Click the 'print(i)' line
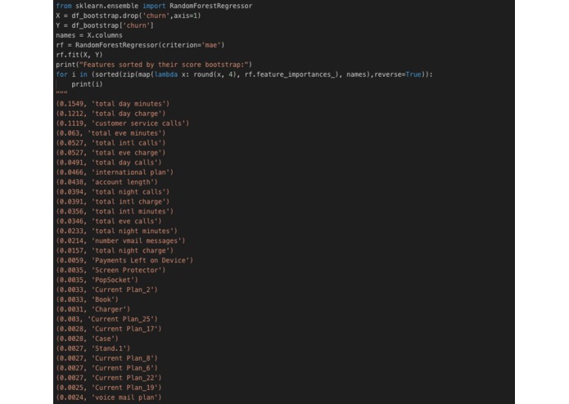Image resolution: width=569 pixels, height=404 pixels. click(x=87, y=84)
